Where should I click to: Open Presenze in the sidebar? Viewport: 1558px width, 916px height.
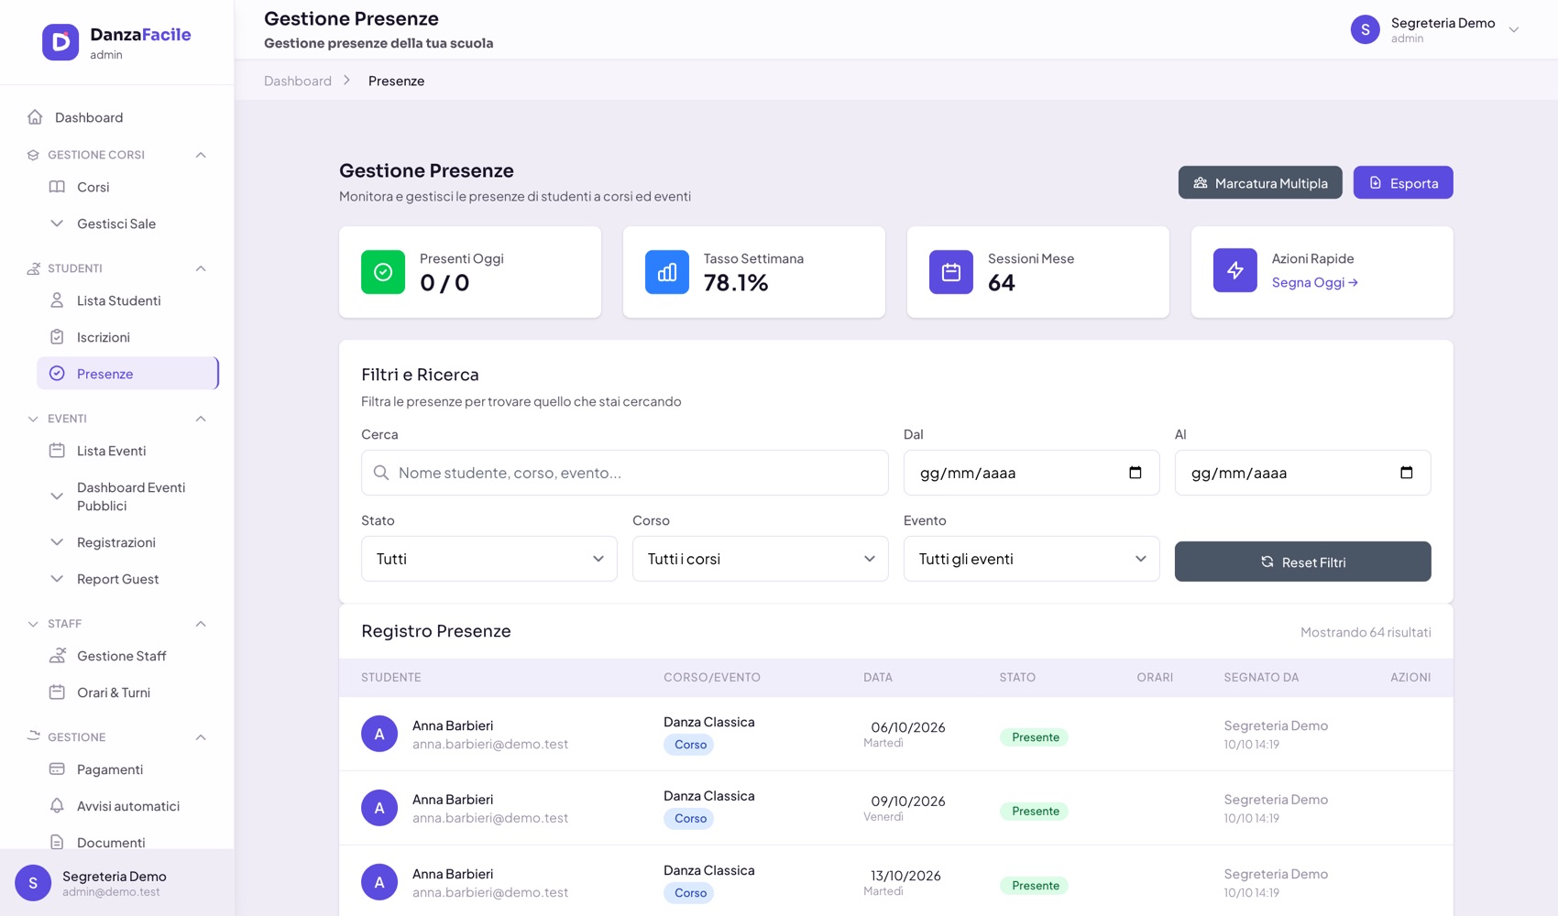[x=127, y=374]
